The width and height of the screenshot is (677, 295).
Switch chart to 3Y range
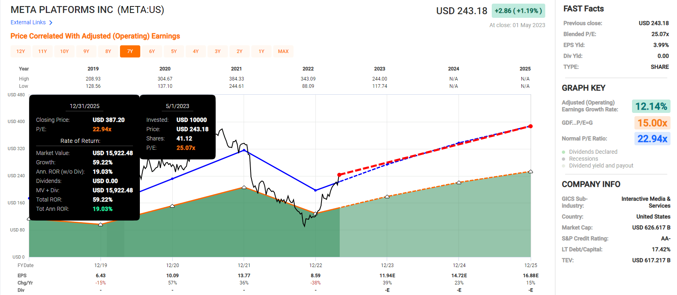point(218,51)
